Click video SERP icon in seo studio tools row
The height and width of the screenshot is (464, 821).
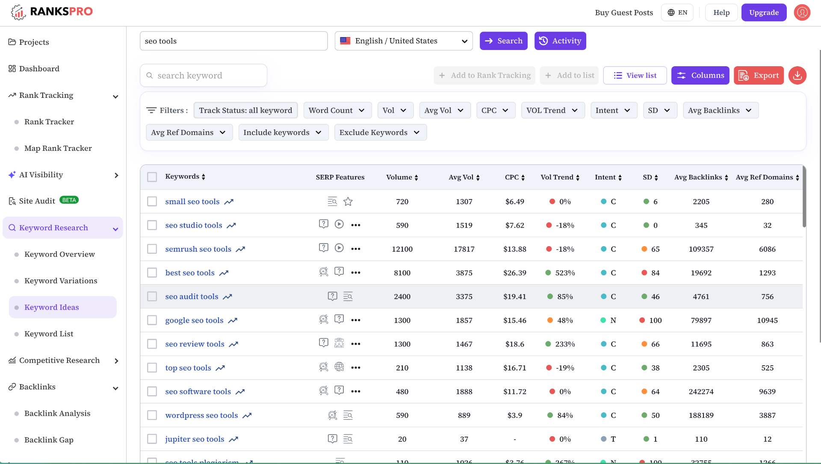point(339,224)
